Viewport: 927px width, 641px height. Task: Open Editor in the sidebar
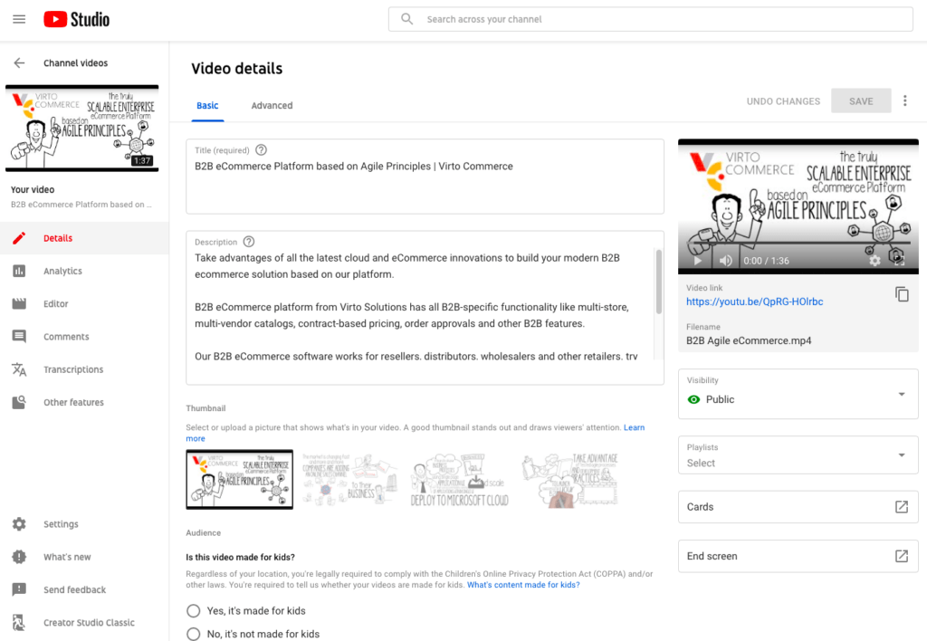click(84, 304)
